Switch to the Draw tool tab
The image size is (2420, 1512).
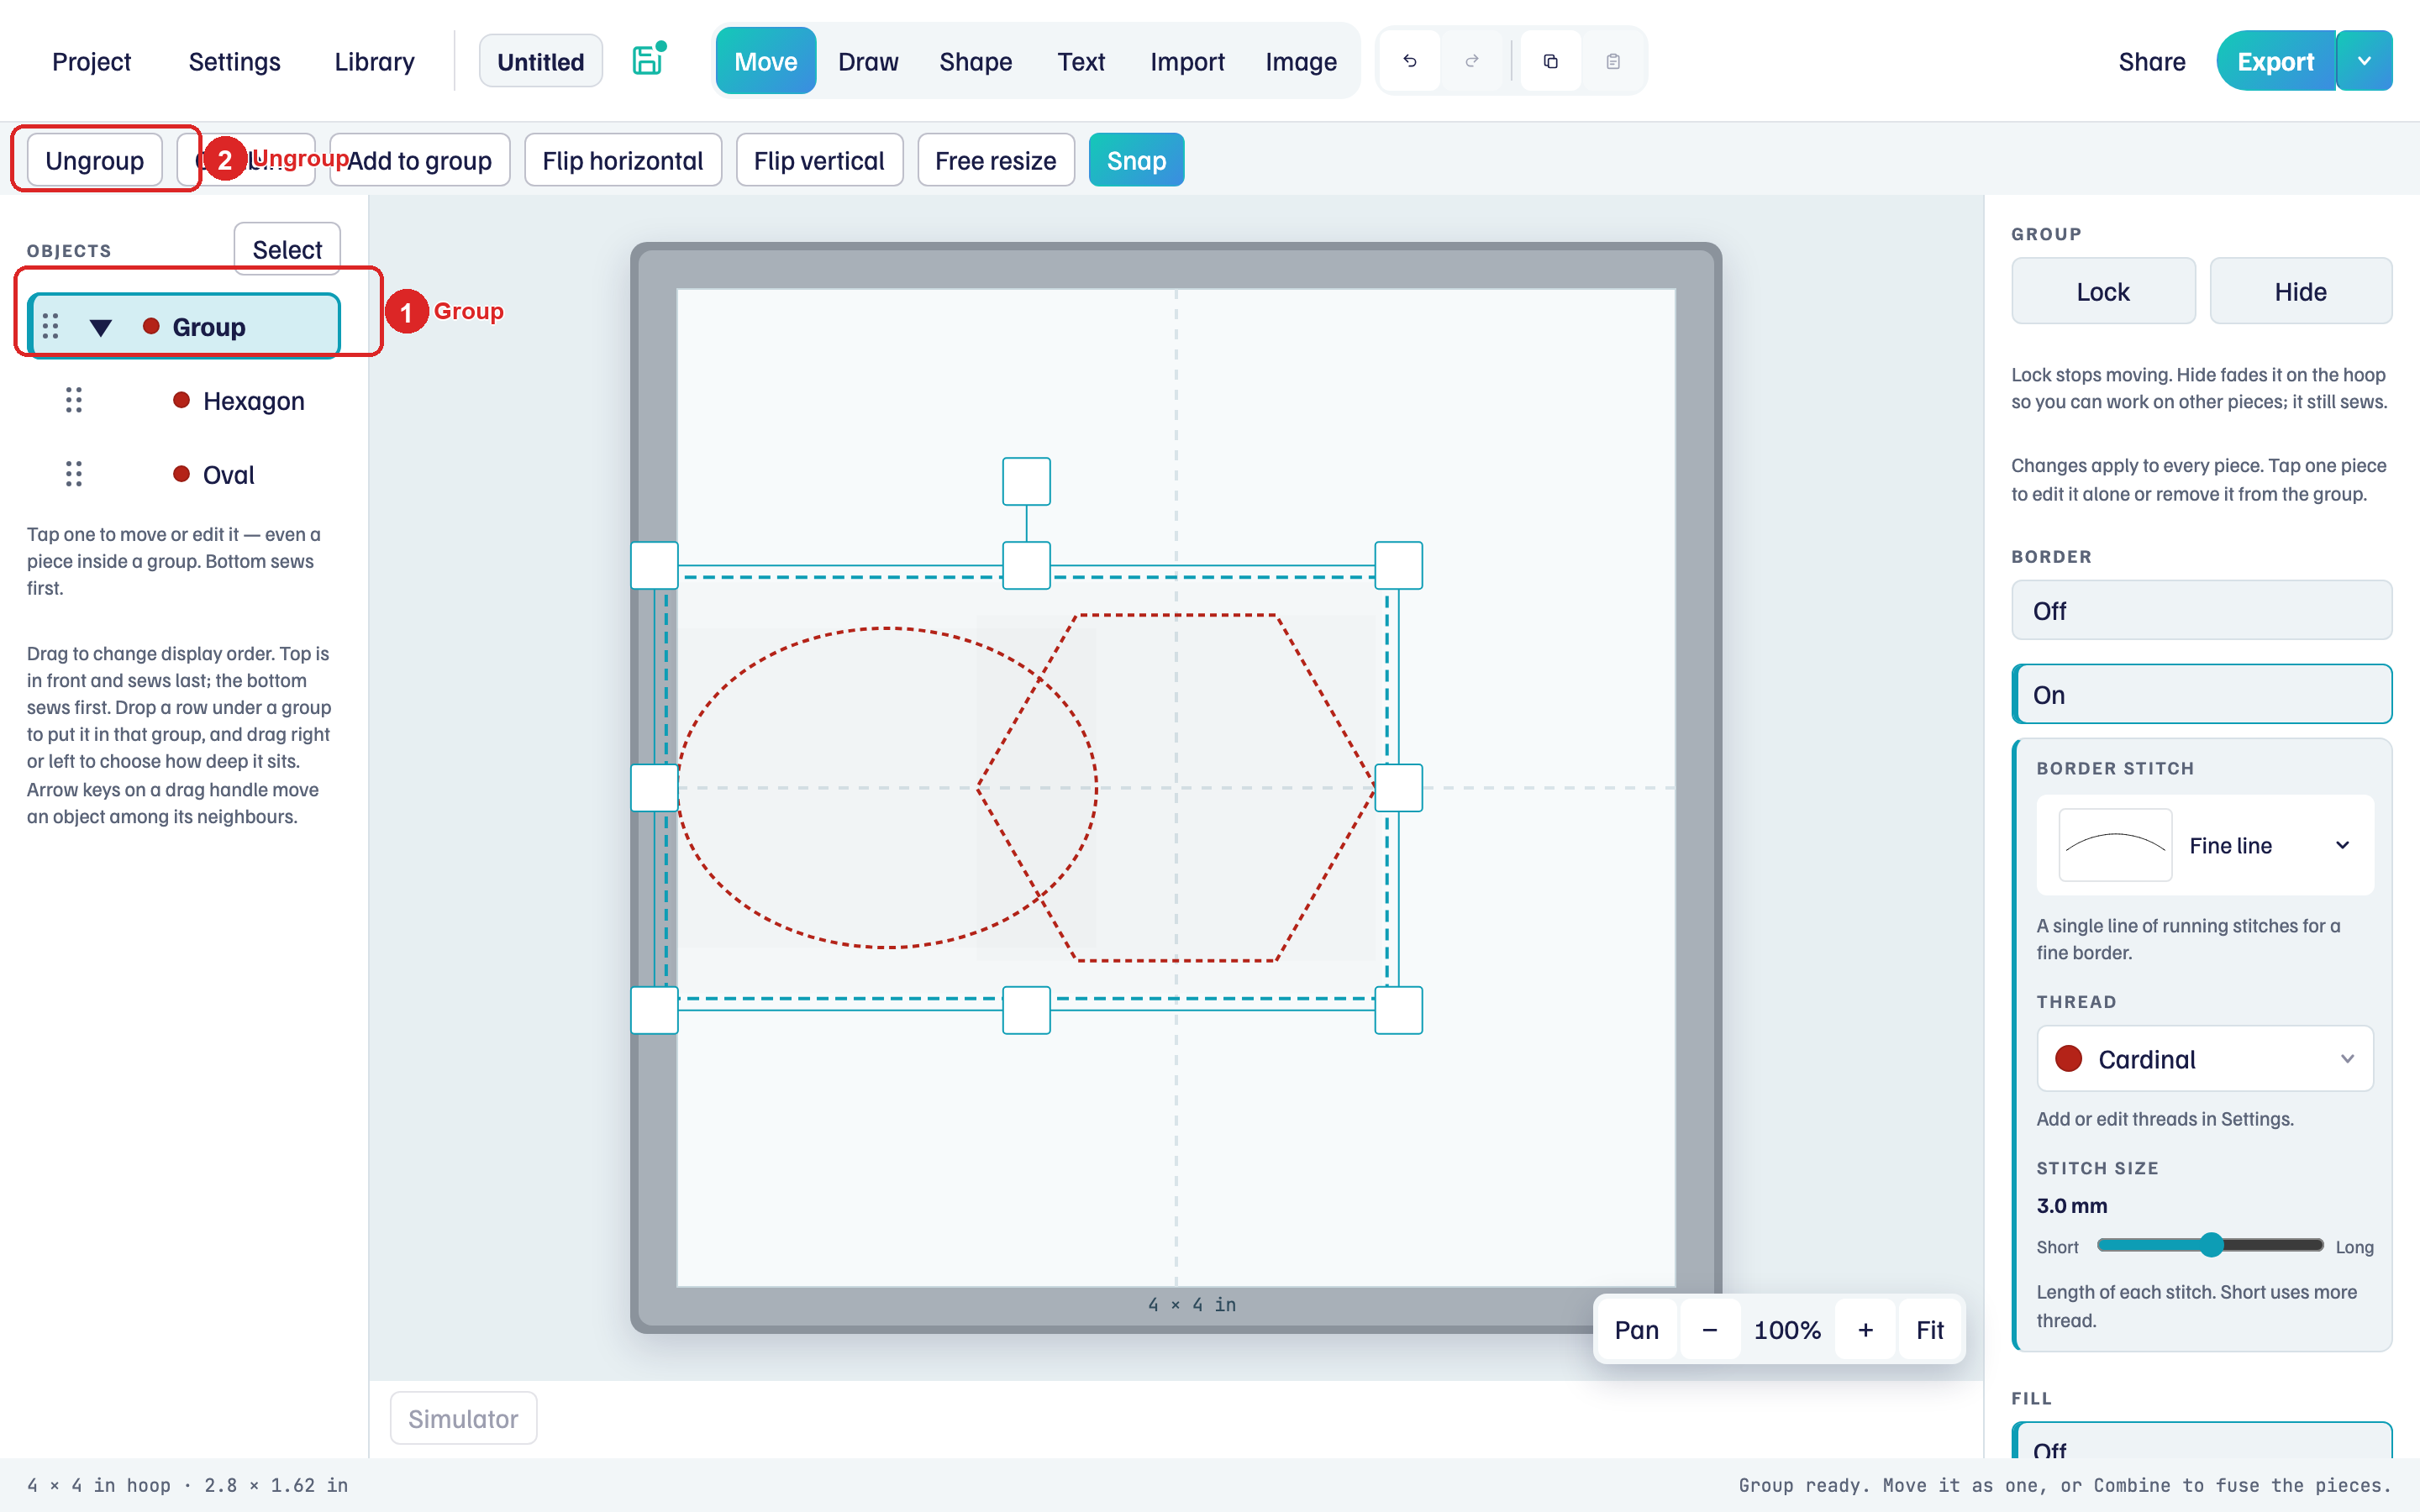pos(868,61)
